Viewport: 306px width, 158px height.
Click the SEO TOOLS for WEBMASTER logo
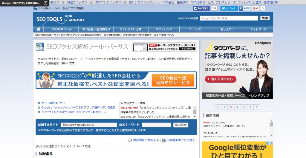(60, 19)
